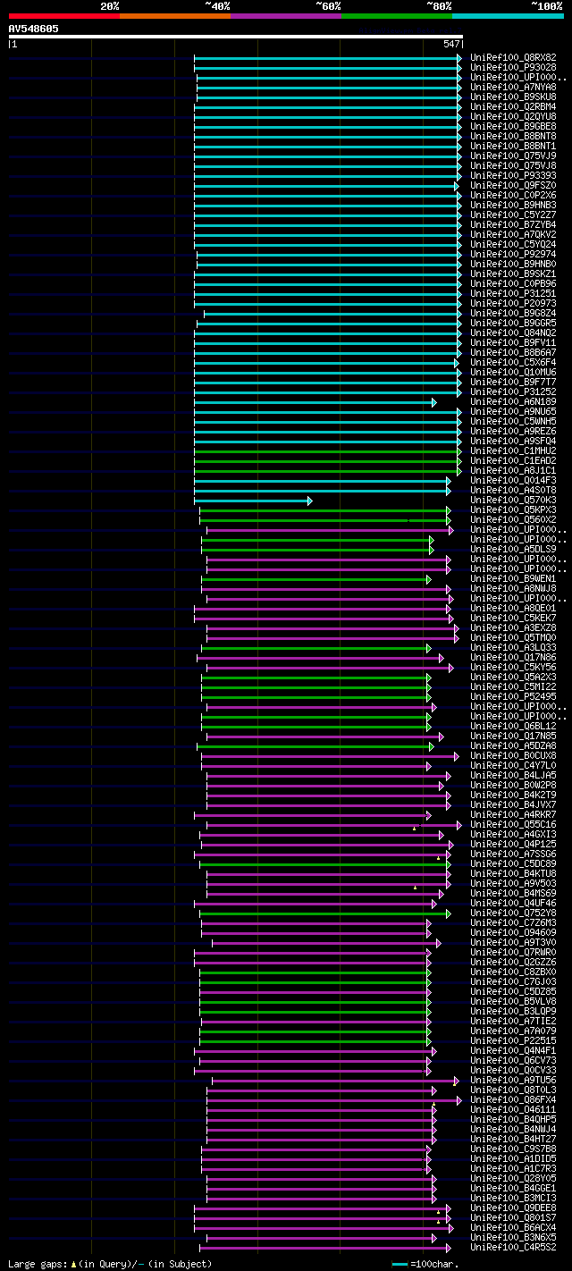Image resolution: width=572 pixels, height=1271 pixels.
Task: Click the UniRef100_Q9DEE8 label
Action: click(x=513, y=1208)
